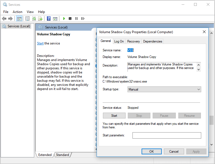This screenshot has width=215, height=164.
Task: Click the Export List toolbar icon
Action: click(40, 18)
